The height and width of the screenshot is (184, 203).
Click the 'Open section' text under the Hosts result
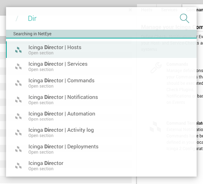click(x=41, y=53)
